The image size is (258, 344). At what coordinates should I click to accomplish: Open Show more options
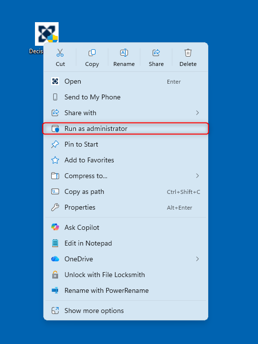pyautogui.click(x=126, y=311)
